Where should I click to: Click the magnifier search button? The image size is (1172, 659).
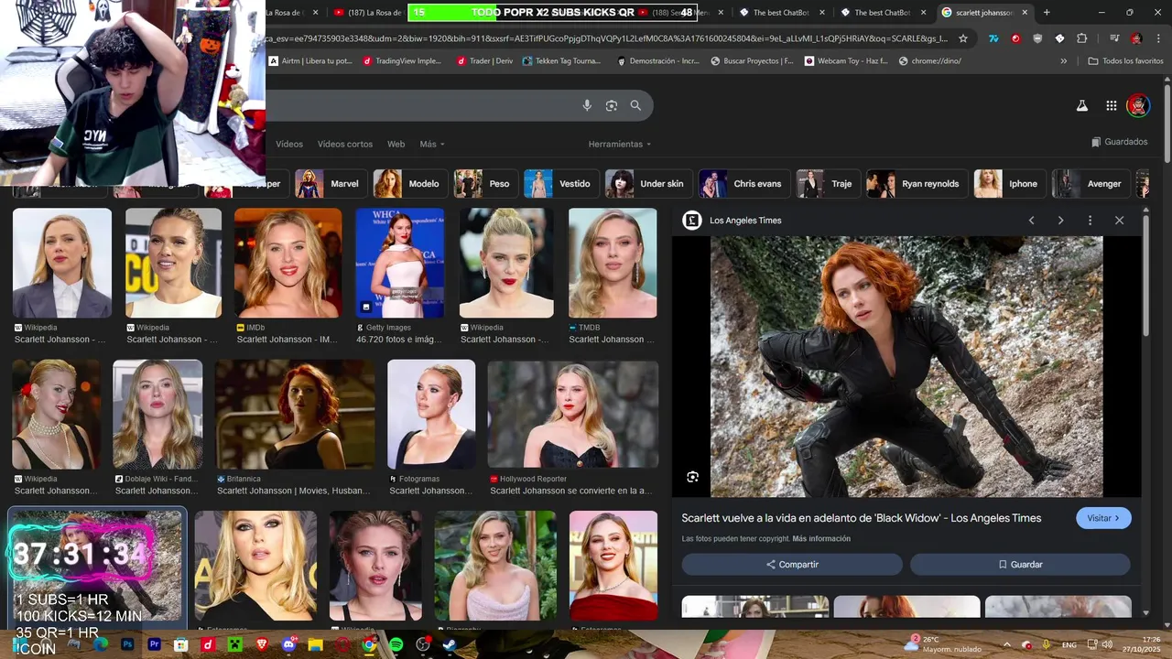(635, 105)
